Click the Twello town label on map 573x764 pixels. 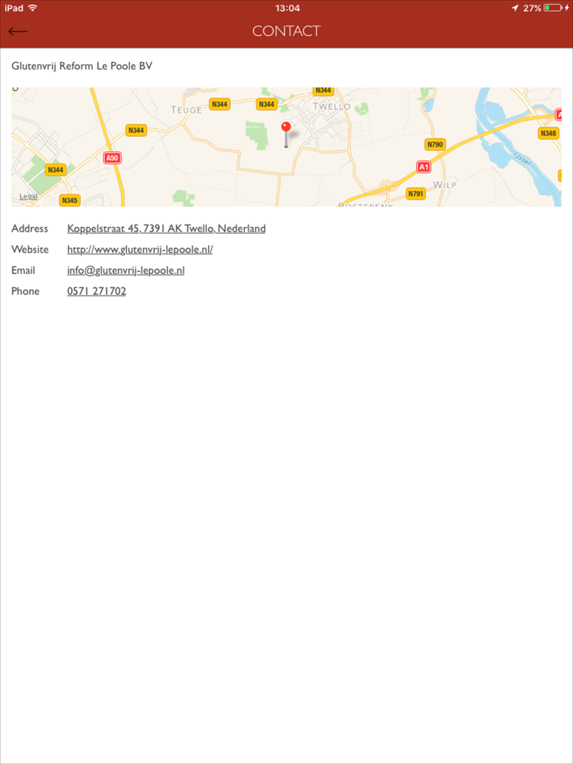[331, 107]
